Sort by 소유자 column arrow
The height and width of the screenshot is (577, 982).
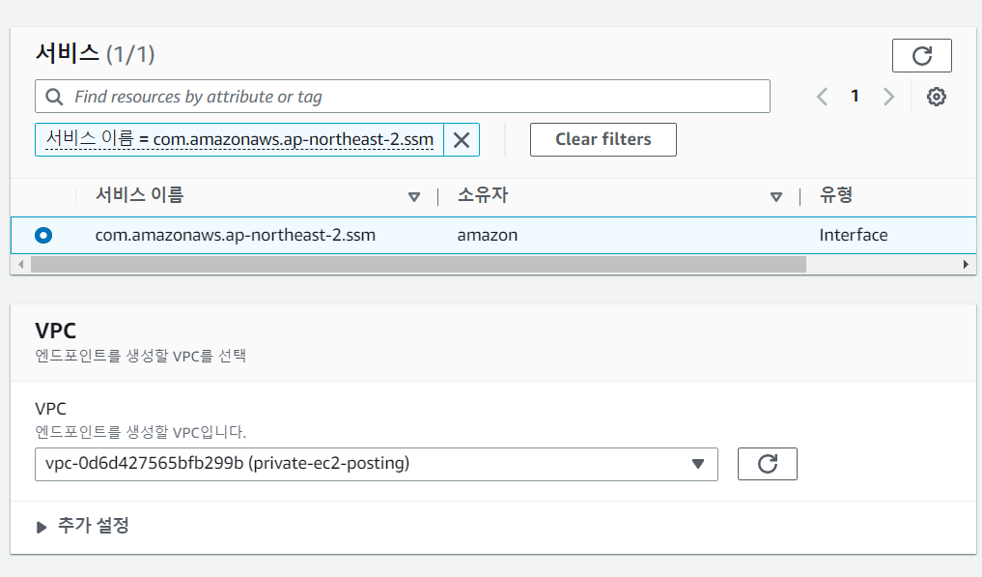[x=776, y=197]
